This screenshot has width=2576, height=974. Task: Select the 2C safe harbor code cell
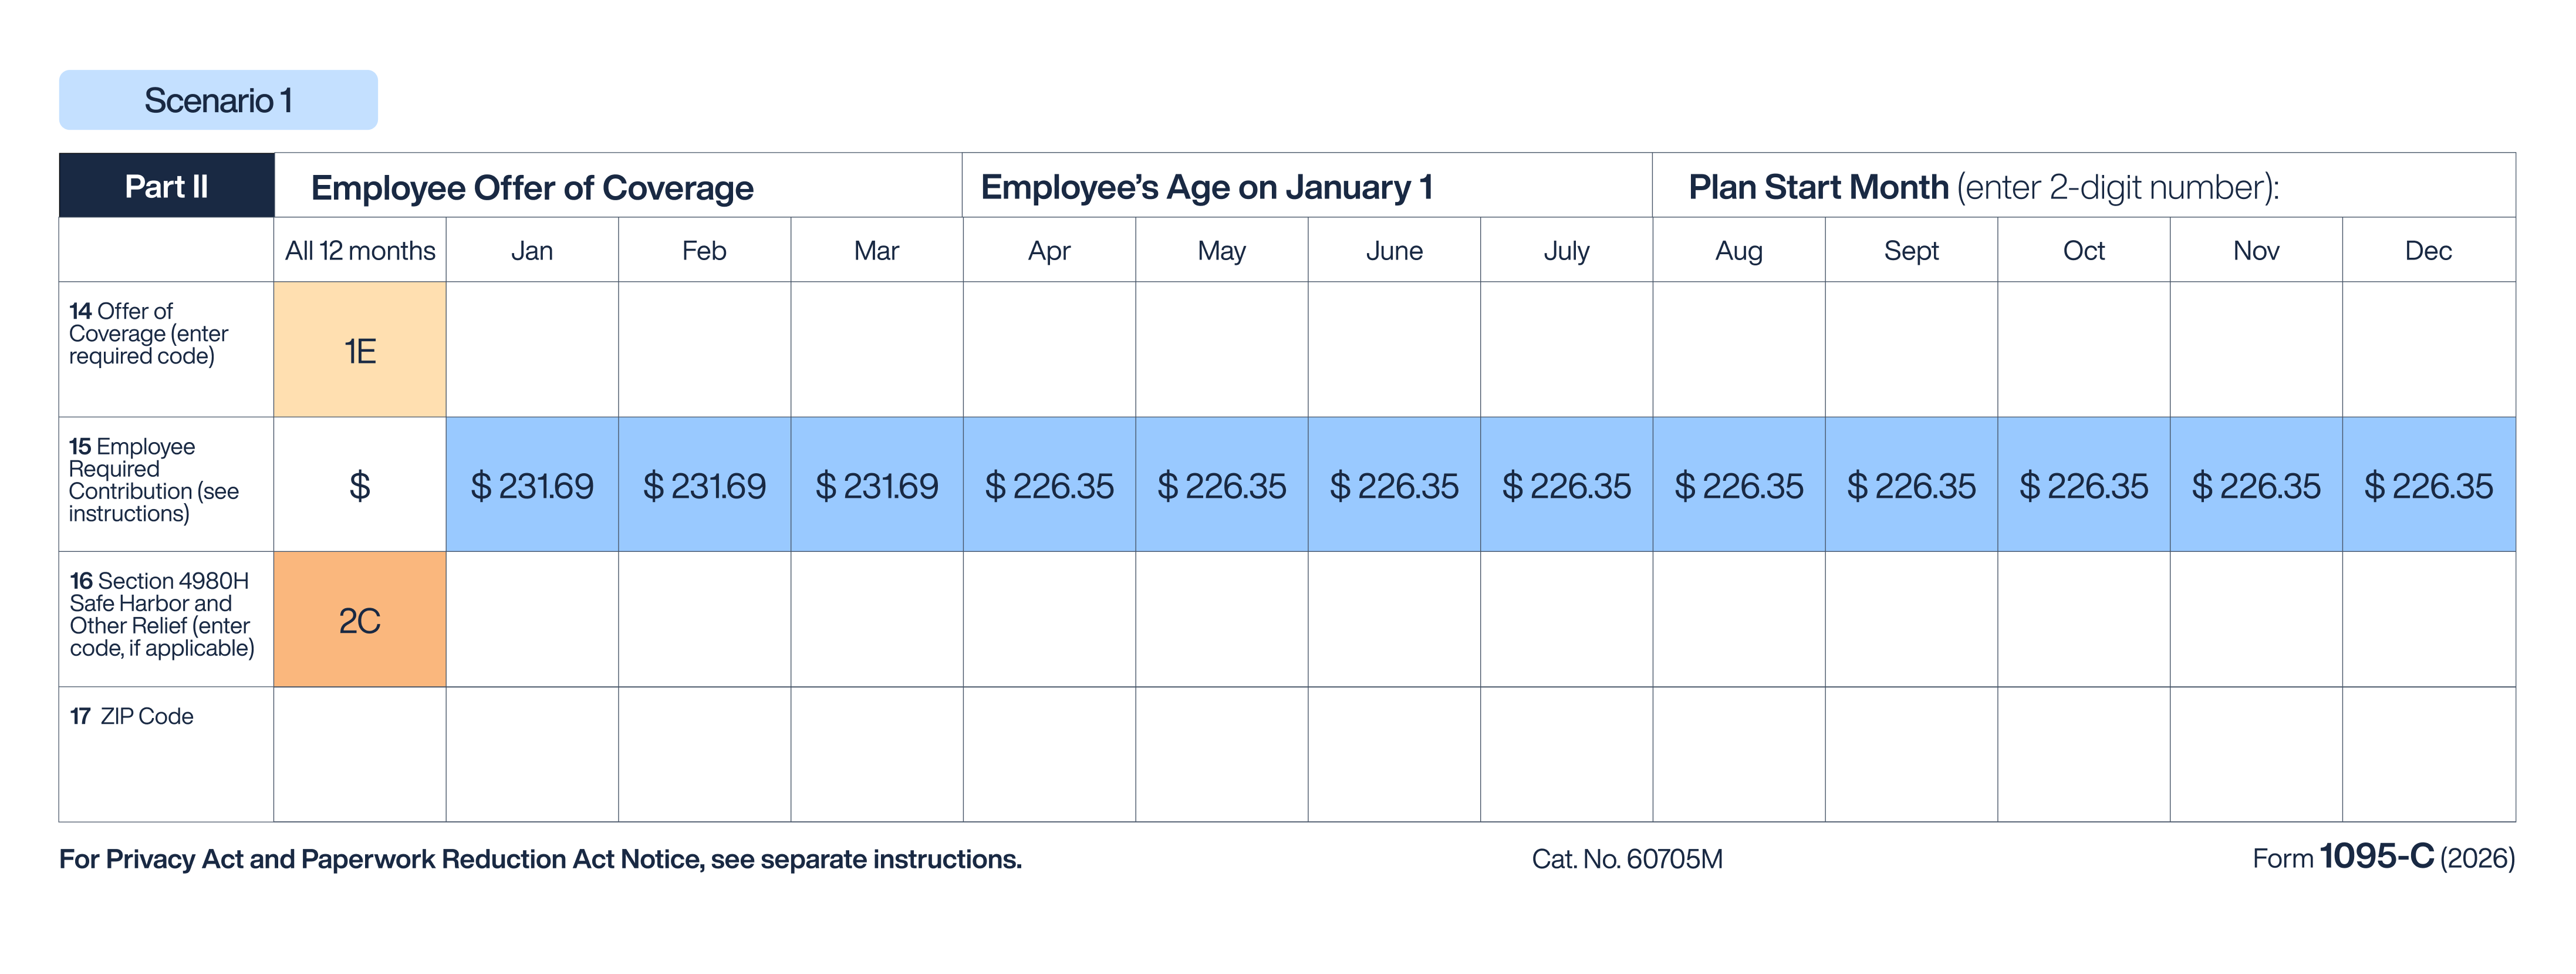[x=360, y=620]
